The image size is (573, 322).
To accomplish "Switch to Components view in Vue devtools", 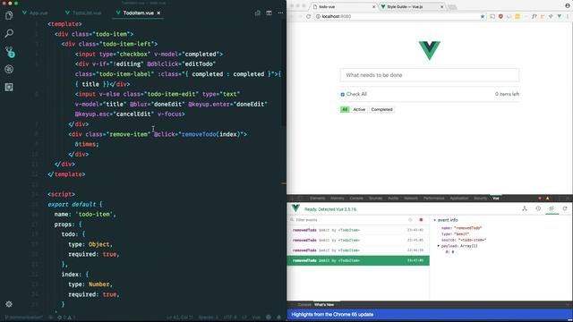I will coord(525,208).
